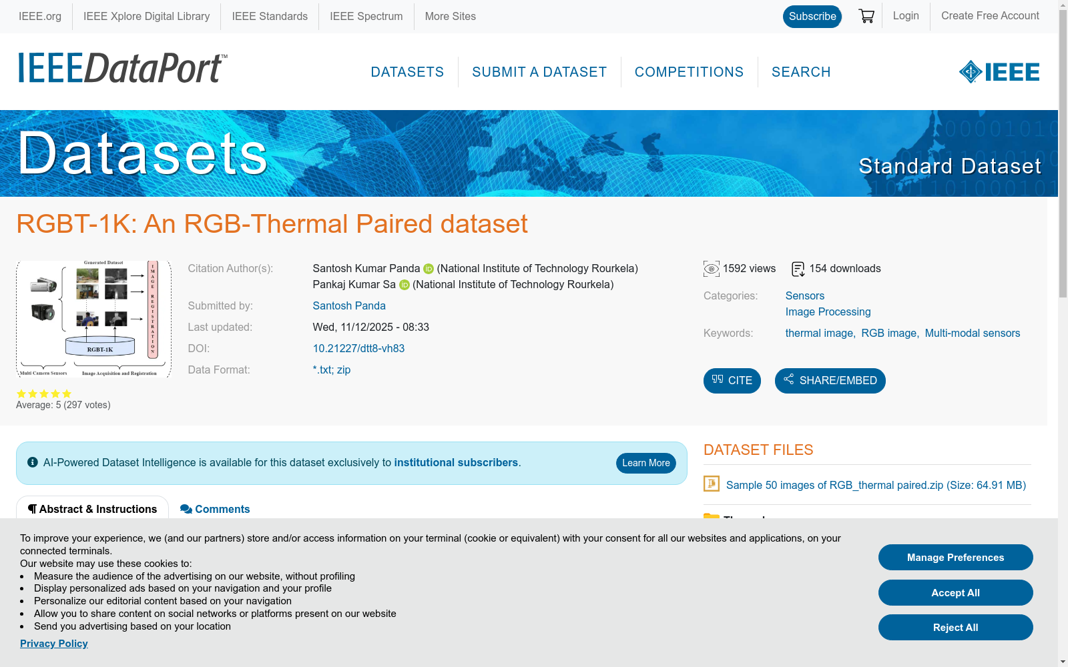Image resolution: width=1068 pixels, height=667 pixels.
Task: Open IEEE Standards link
Action: [x=270, y=17]
